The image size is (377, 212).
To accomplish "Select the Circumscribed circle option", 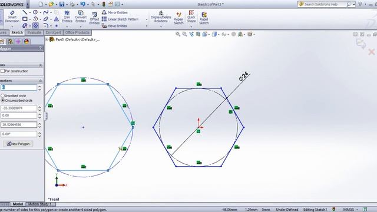I will pos(2,101).
